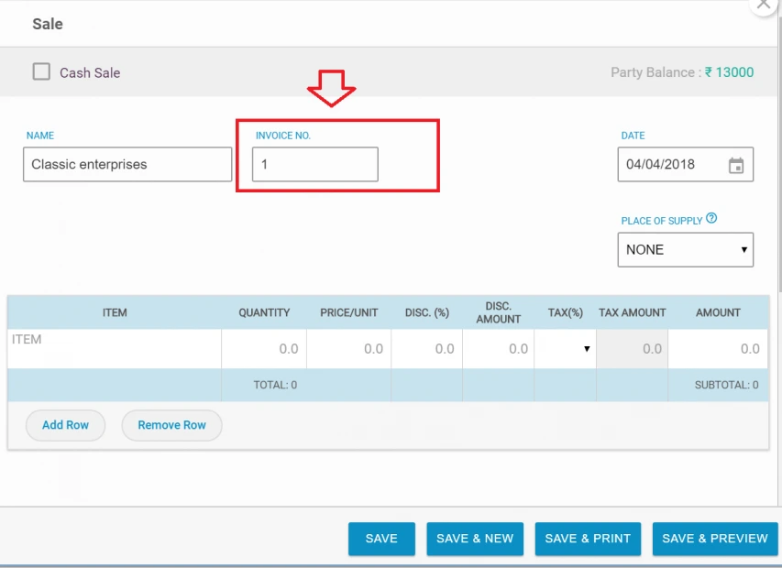Click the Amount cell in item row

pos(718,349)
